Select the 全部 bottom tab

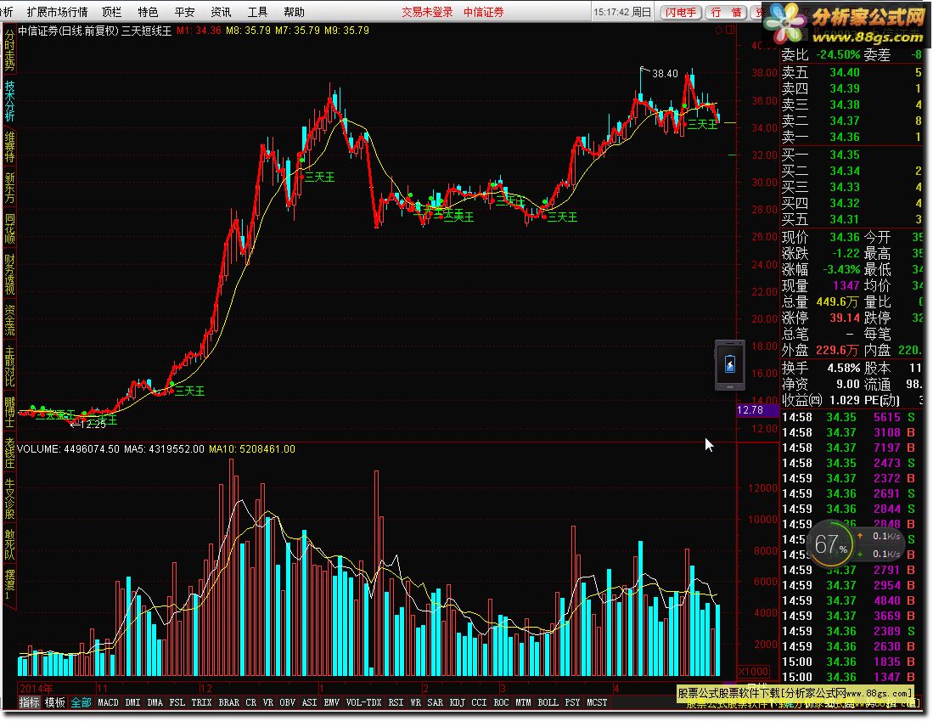pyautogui.click(x=81, y=702)
